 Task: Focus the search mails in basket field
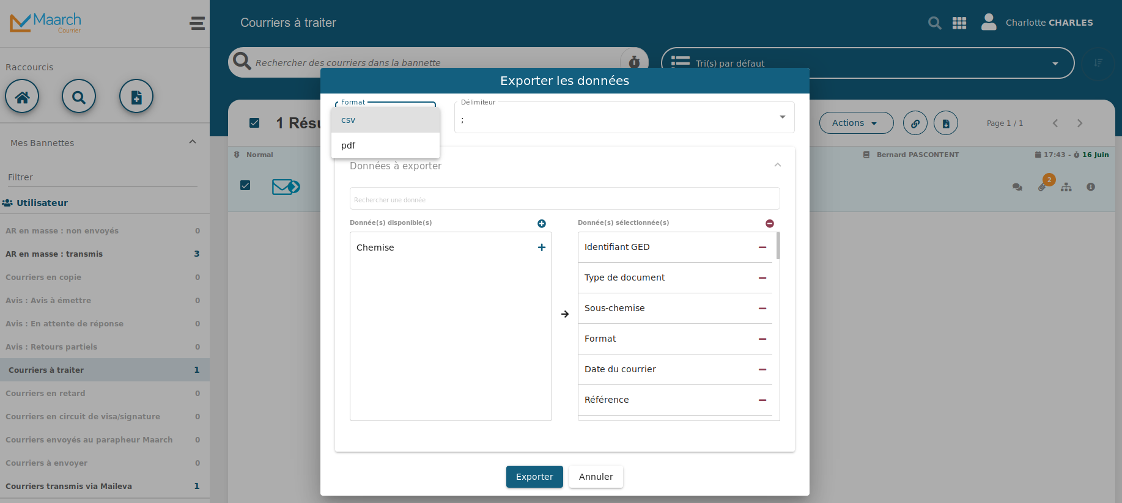coord(434,62)
